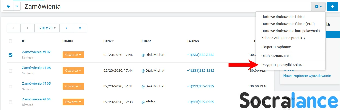Open the gear settings menu
This screenshot has height=110, width=340.
pyautogui.click(x=318, y=6)
